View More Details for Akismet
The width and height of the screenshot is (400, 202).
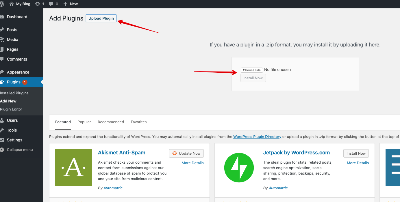click(x=192, y=163)
